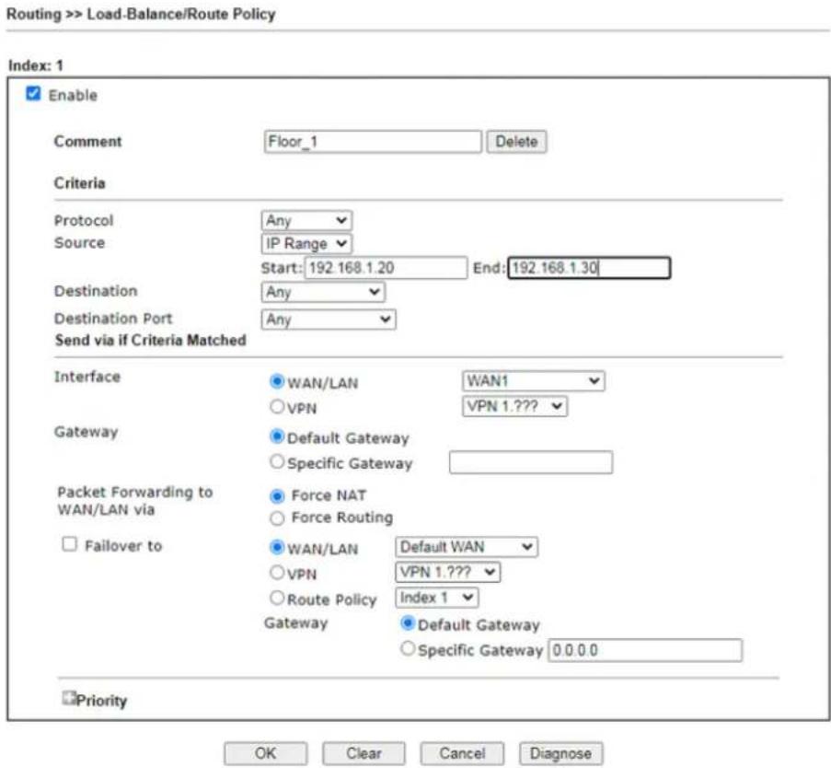Image resolution: width=831 pixels, height=768 pixels.
Task: Click the Routing >> Load-Balance/Route Policy heading
Action: click(141, 14)
